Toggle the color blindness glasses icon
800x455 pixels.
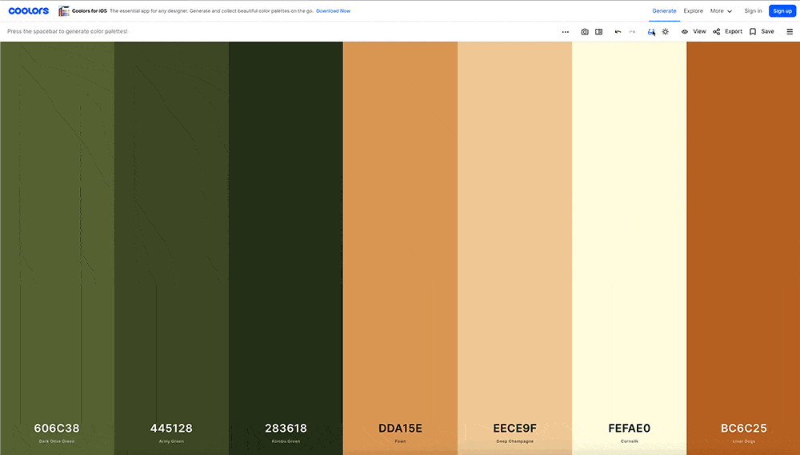[651, 32]
